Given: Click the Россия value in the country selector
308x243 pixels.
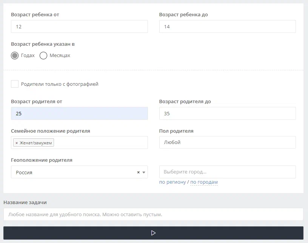Looking at the screenshot, I should pos(24,172).
